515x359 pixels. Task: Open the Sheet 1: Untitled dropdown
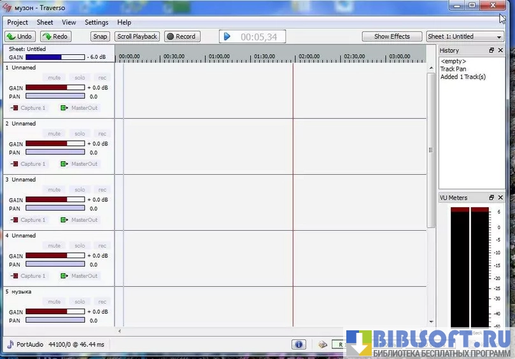coord(465,36)
